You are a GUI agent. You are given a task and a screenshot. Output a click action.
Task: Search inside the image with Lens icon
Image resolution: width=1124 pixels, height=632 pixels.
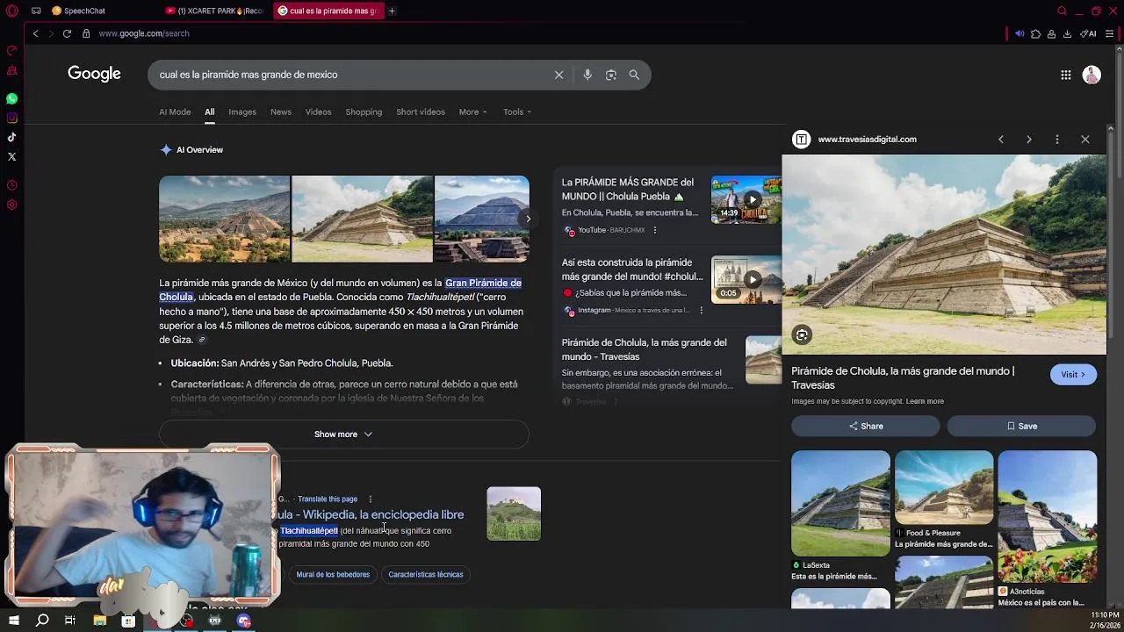point(802,335)
